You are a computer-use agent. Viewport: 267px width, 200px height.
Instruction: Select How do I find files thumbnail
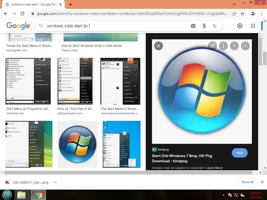point(75,81)
